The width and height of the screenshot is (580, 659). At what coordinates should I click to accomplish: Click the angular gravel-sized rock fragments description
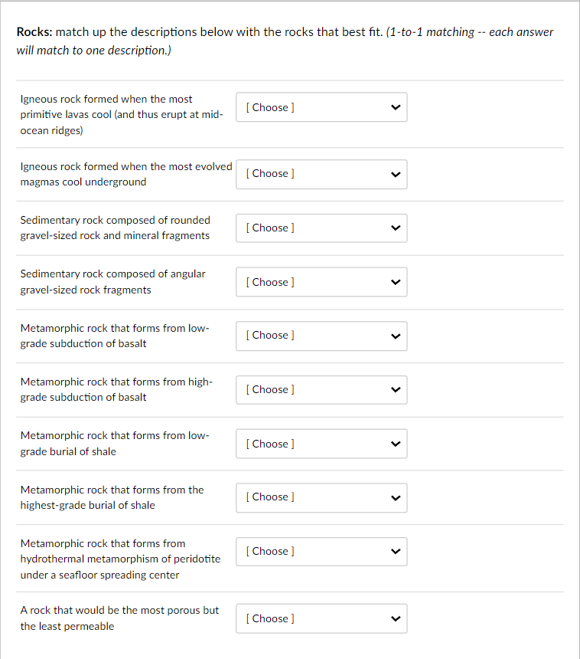(112, 282)
